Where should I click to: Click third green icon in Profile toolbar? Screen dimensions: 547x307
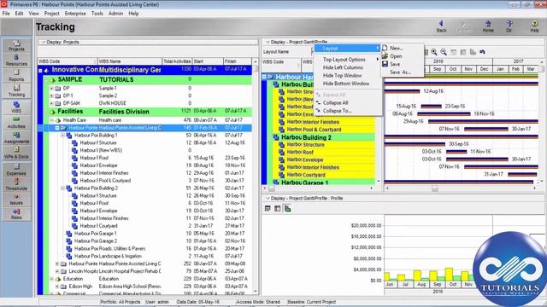(287, 208)
